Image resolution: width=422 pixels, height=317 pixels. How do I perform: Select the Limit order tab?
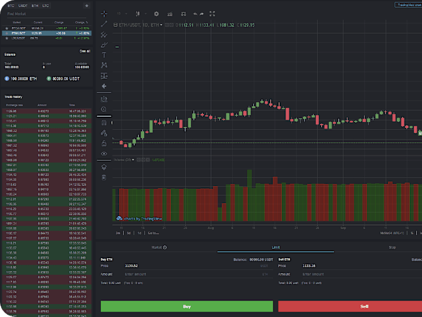[275, 247]
